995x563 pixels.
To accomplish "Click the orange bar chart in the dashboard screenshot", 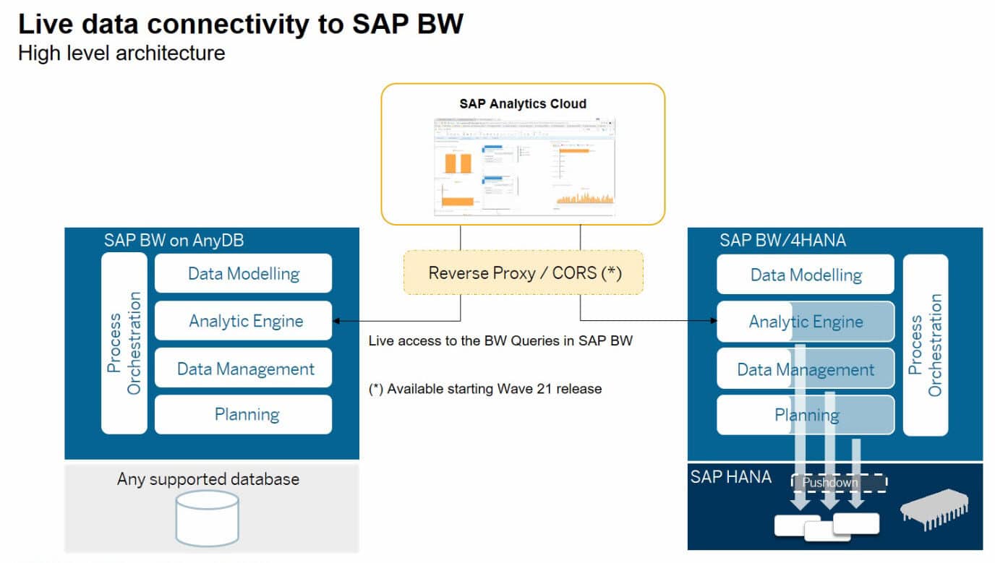I will click(x=457, y=162).
